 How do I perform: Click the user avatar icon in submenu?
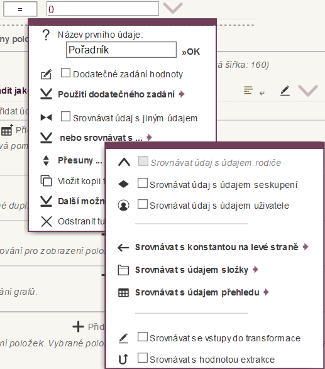point(123,205)
